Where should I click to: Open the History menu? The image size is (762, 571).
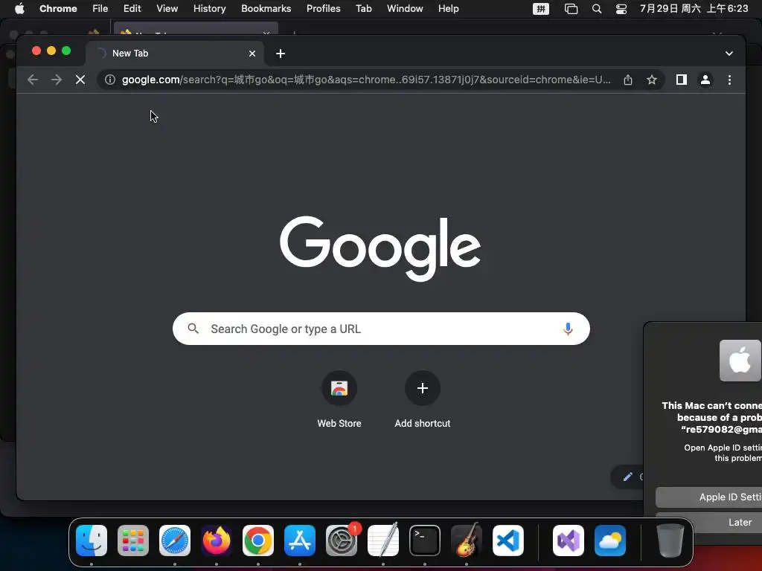pos(209,9)
